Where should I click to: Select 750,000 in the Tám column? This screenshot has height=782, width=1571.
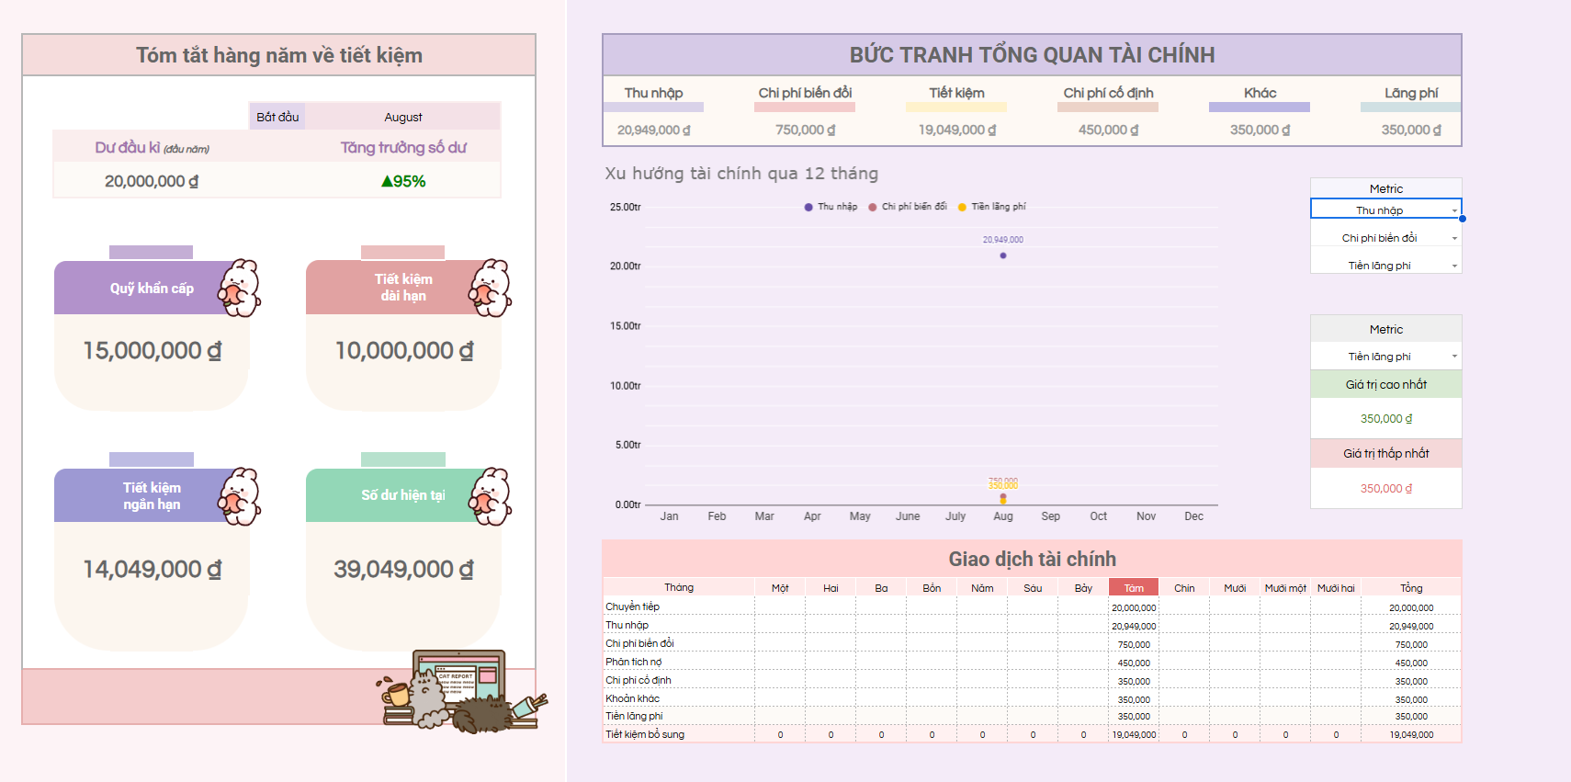1134,644
